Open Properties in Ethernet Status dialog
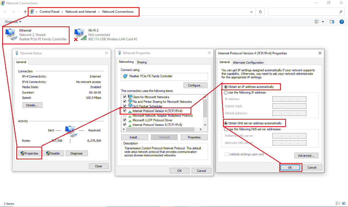 pos(30,153)
